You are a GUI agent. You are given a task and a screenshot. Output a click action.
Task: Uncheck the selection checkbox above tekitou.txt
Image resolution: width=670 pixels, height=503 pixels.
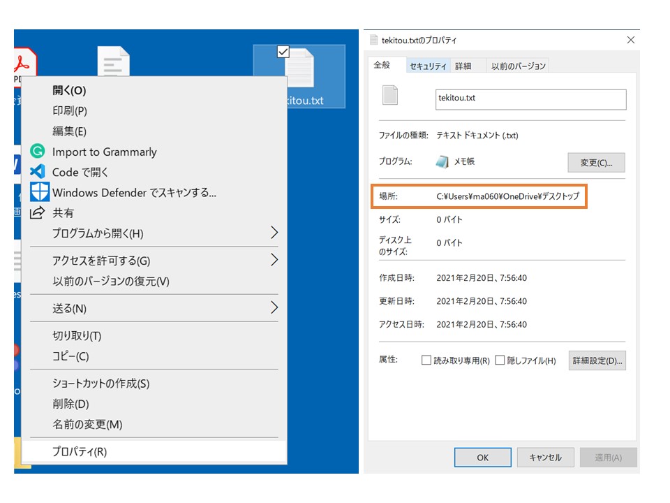point(283,52)
